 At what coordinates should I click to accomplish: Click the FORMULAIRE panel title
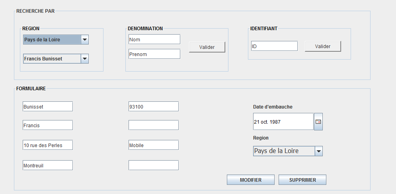click(x=31, y=89)
